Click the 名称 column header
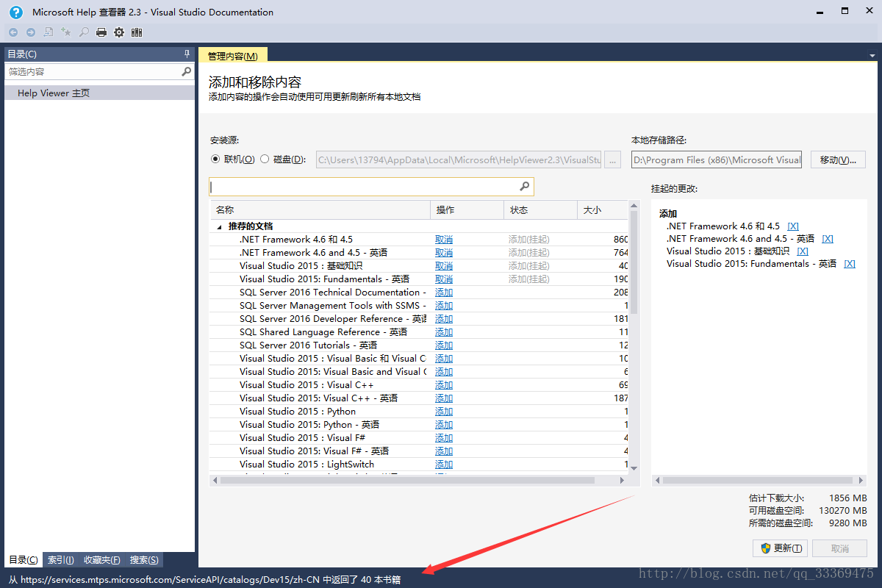 (x=320, y=210)
